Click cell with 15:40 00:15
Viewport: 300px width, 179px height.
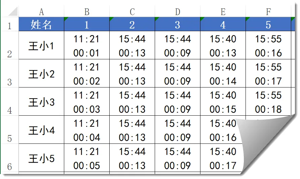click(x=223, y=102)
